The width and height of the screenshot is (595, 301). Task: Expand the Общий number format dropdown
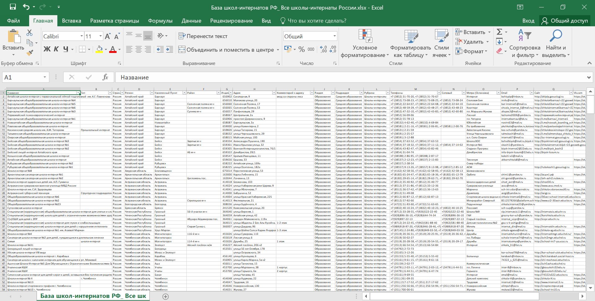(x=334, y=36)
